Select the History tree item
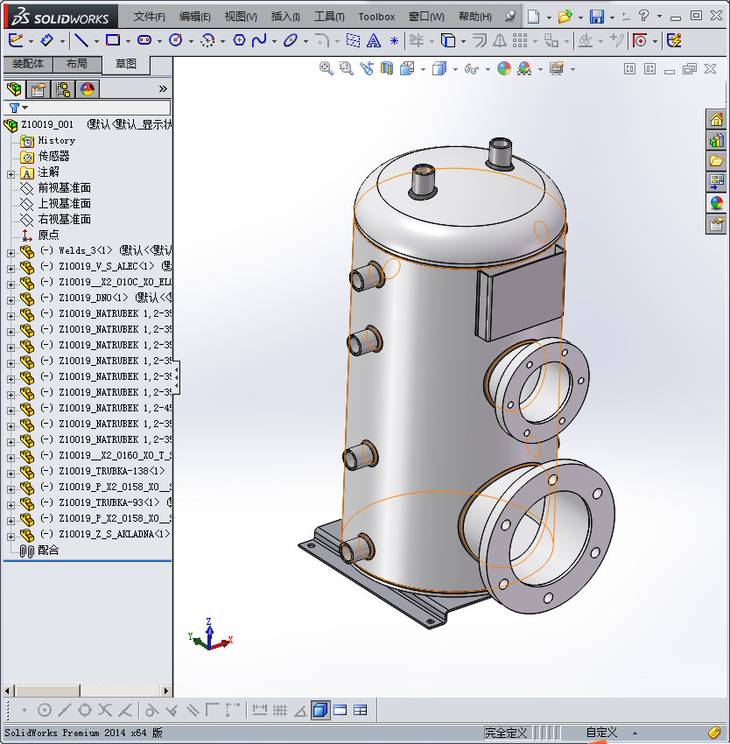This screenshot has height=744, width=730. [x=57, y=140]
